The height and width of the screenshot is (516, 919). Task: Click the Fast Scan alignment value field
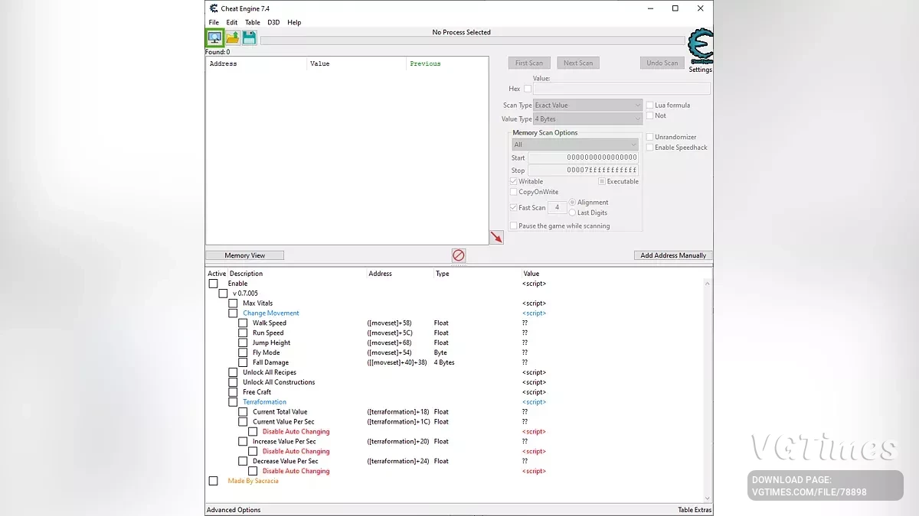pyautogui.click(x=557, y=207)
